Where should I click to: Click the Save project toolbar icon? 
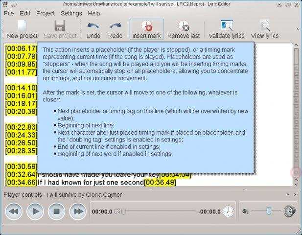click(x=60, y=29)
